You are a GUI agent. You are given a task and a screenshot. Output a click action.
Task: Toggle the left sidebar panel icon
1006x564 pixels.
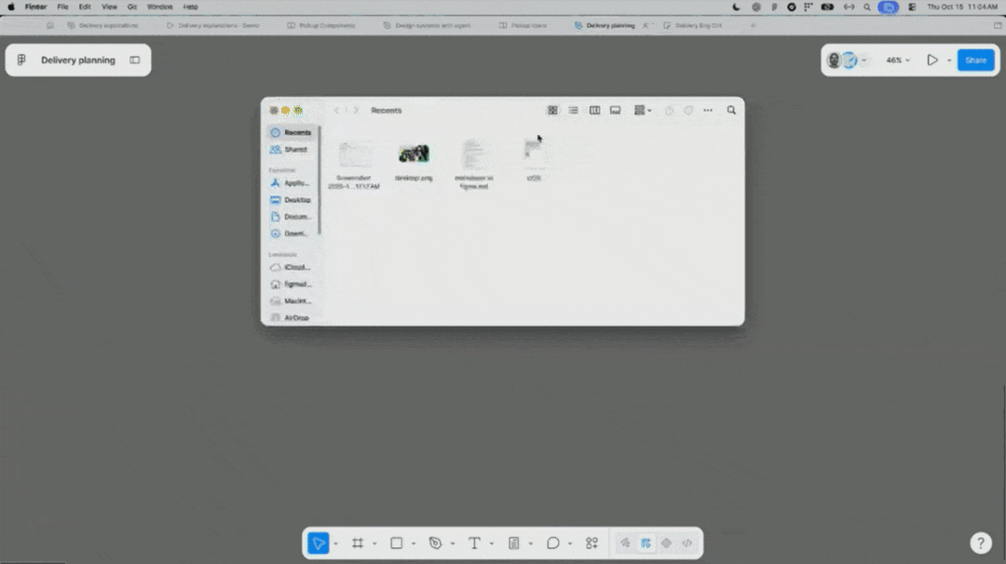(x=135, y=60)
